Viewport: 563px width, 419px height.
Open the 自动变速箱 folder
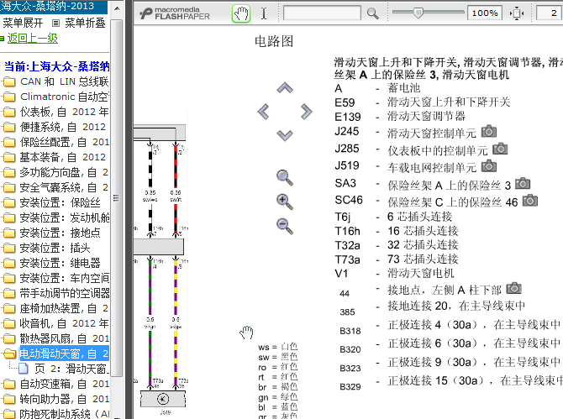tap(55, 384)
